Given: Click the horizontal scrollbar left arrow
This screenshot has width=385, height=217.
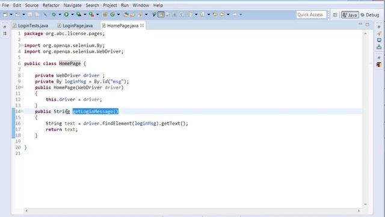Looking at the screenshot, I should [x=26, y=210].
